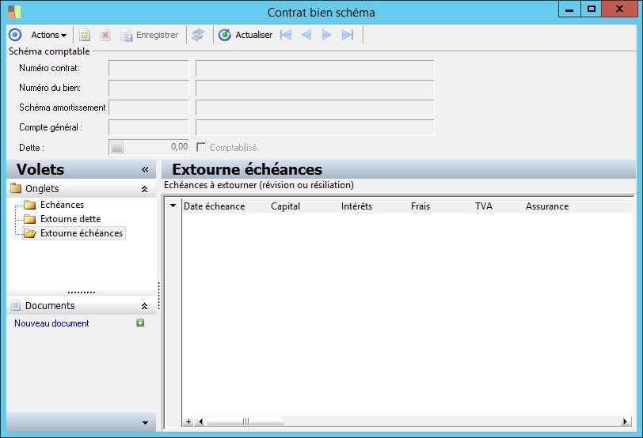Click the Numéro contrat description field
The height and width of the screenshot is (438, 643).
(x=315, y=68)
